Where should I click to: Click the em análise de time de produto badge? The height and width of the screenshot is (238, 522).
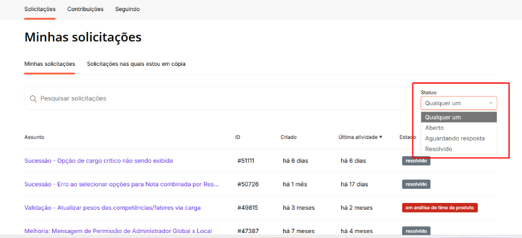(440, 208)
